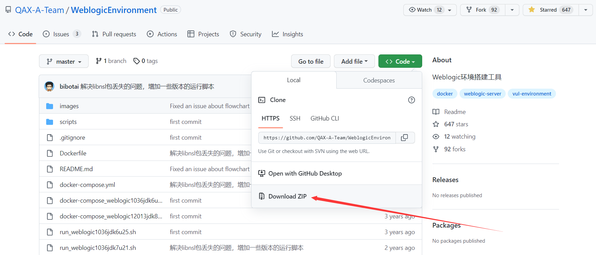Image resolution: width=596 pixels, height=255 pixels.
Task: Select the HTTPS clone option
Action: 270,118
